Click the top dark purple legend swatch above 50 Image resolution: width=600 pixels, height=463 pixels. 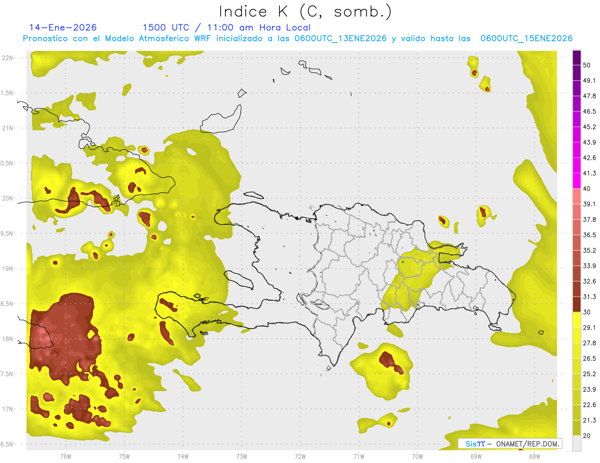[577, 57]
